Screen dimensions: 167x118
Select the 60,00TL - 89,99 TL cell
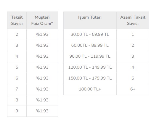(x=90, y=46)
